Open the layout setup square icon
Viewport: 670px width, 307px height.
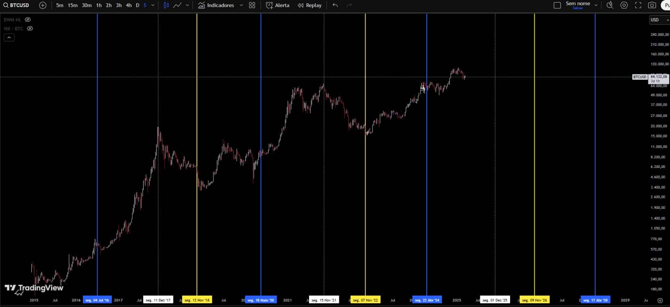tap(557, 5)
